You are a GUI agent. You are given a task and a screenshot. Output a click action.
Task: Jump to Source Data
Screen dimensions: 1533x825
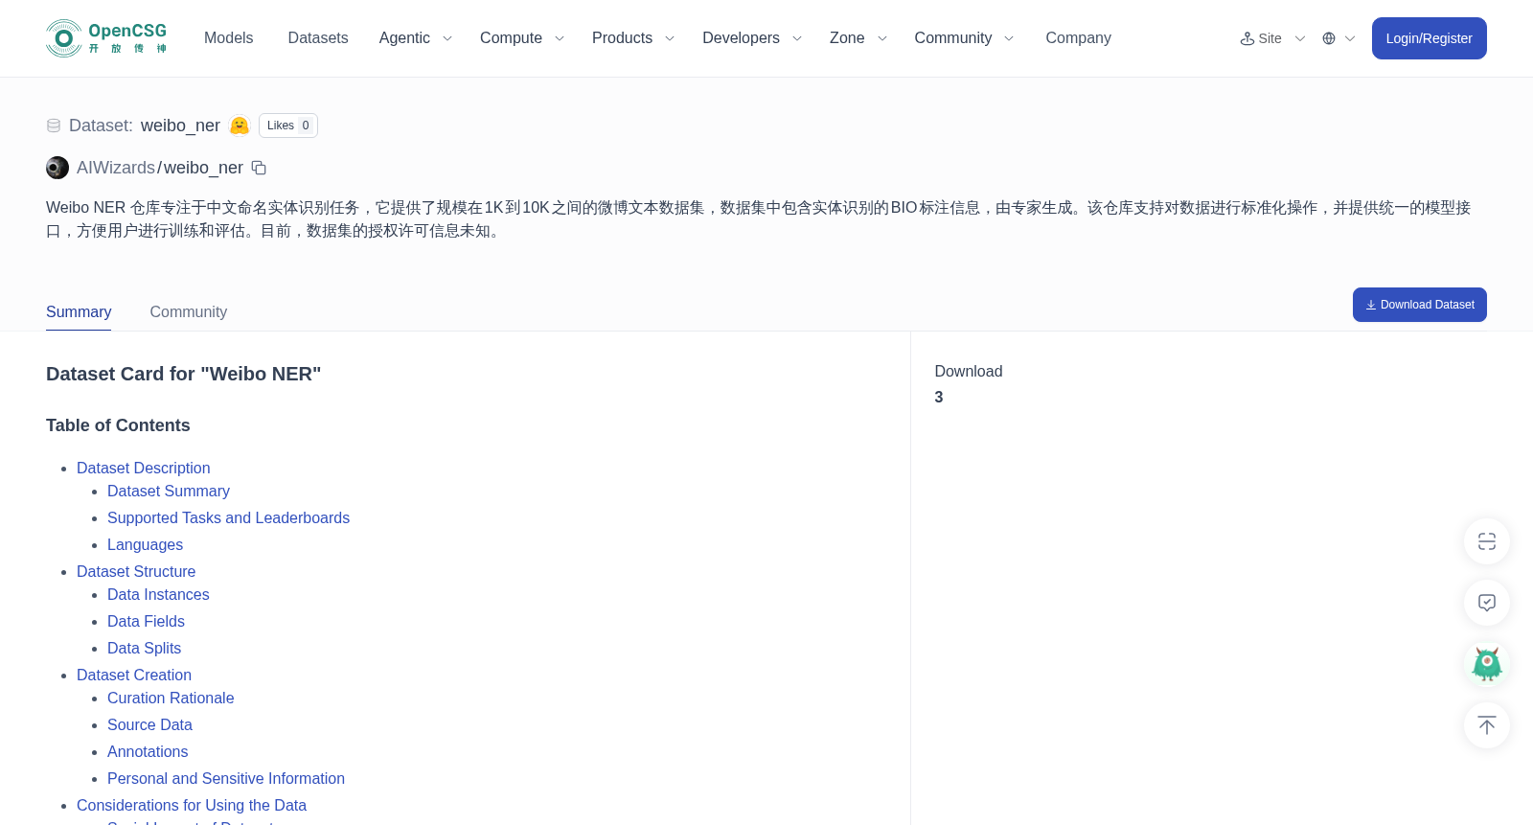click(149, 724)
